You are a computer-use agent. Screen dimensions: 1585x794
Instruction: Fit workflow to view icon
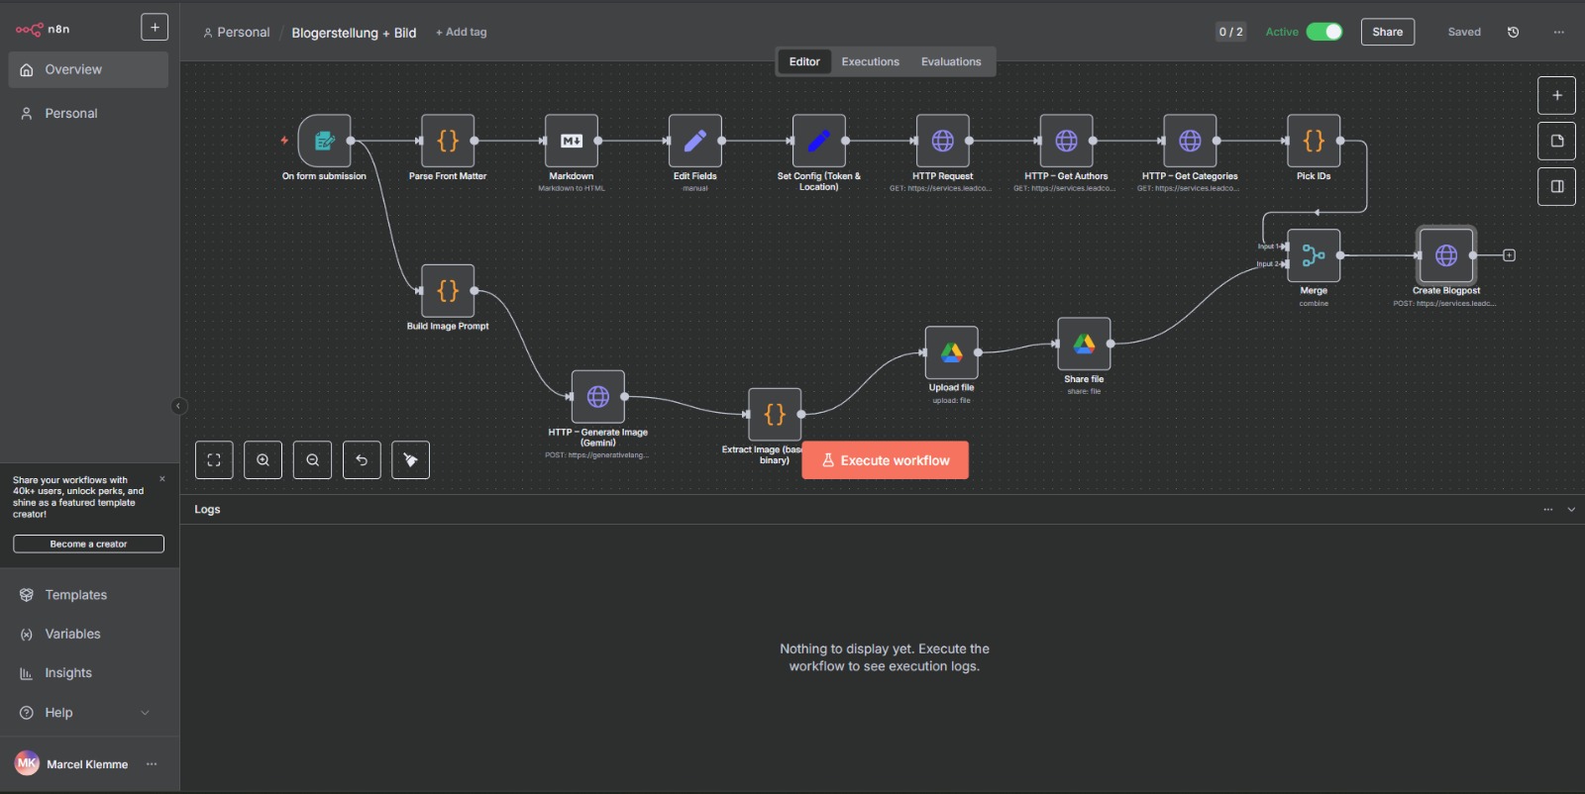(x=214, y=460)
